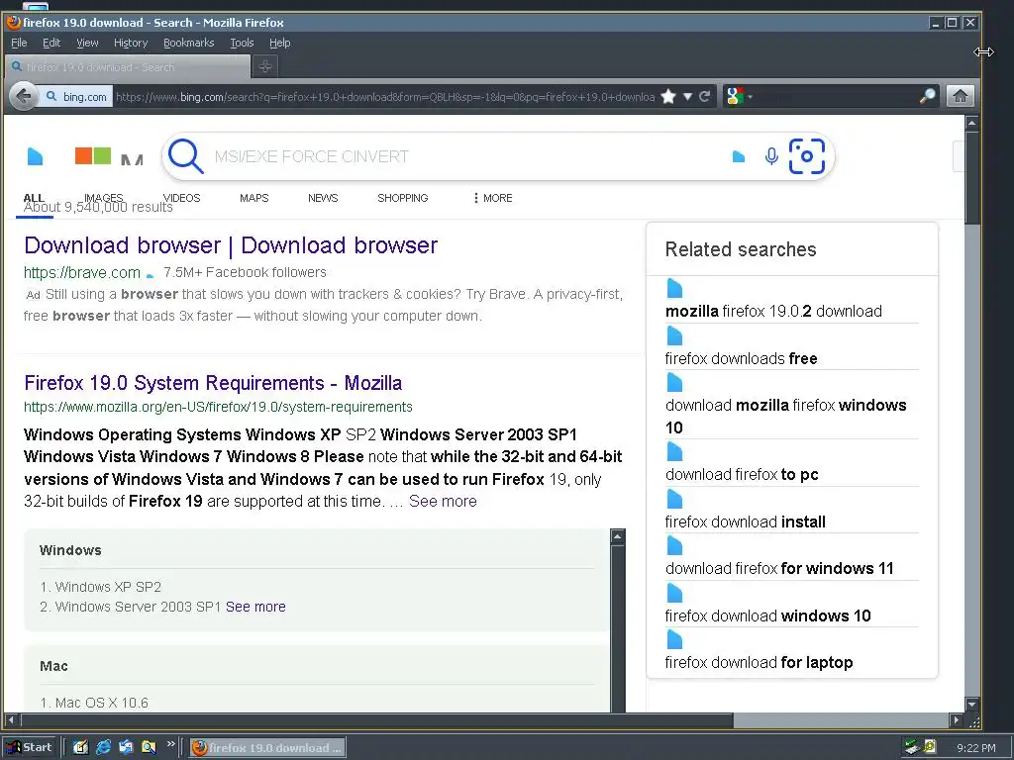Open the History menu

tap(131, 43)
